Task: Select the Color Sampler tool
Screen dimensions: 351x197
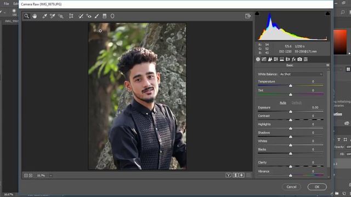Action: (53, 16)
